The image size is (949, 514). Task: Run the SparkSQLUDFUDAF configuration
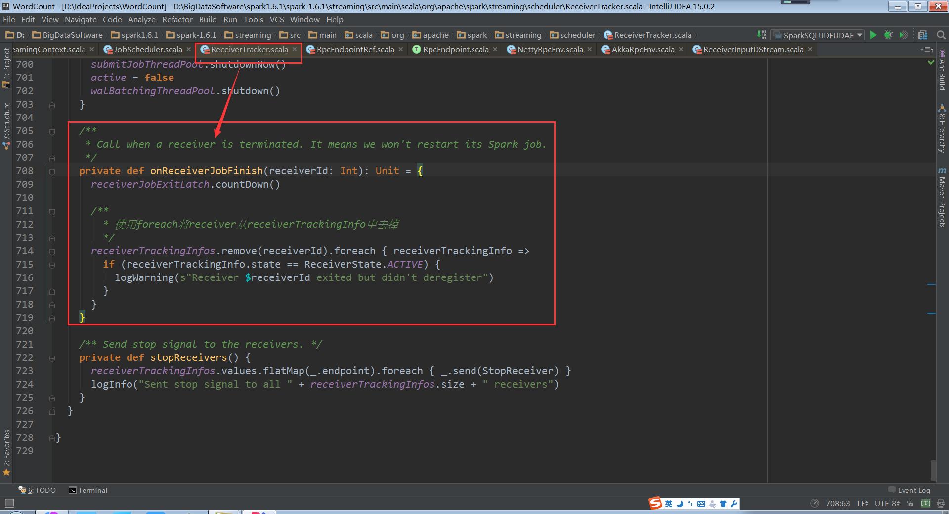873,35
